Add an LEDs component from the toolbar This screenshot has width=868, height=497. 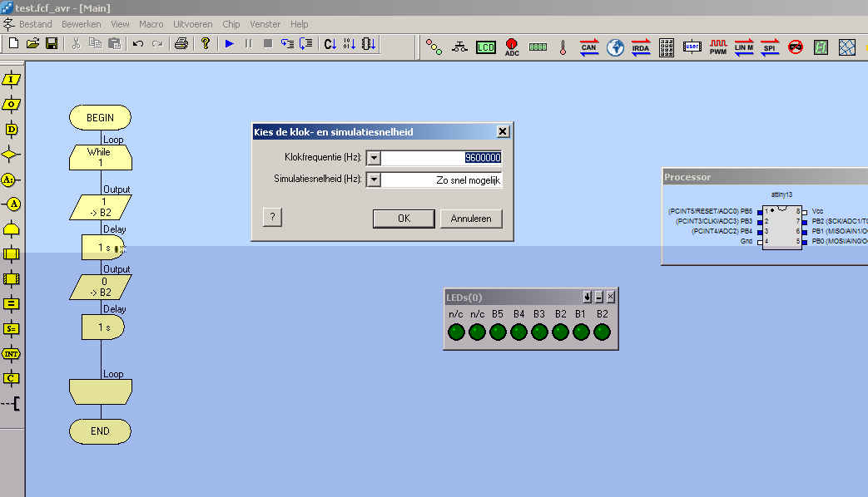point(434,47)
